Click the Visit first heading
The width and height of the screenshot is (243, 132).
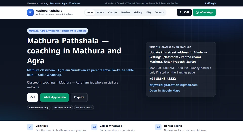(x=42, y=126)
